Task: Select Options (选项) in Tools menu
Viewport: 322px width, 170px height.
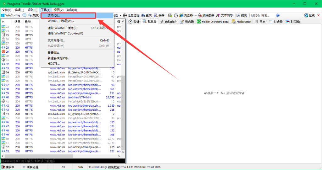Action: (76, 16)
